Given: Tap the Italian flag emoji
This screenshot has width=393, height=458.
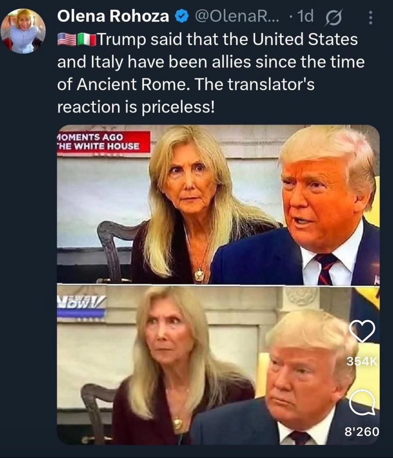Looking at the screenshot, I should click(x=87, y=40).
